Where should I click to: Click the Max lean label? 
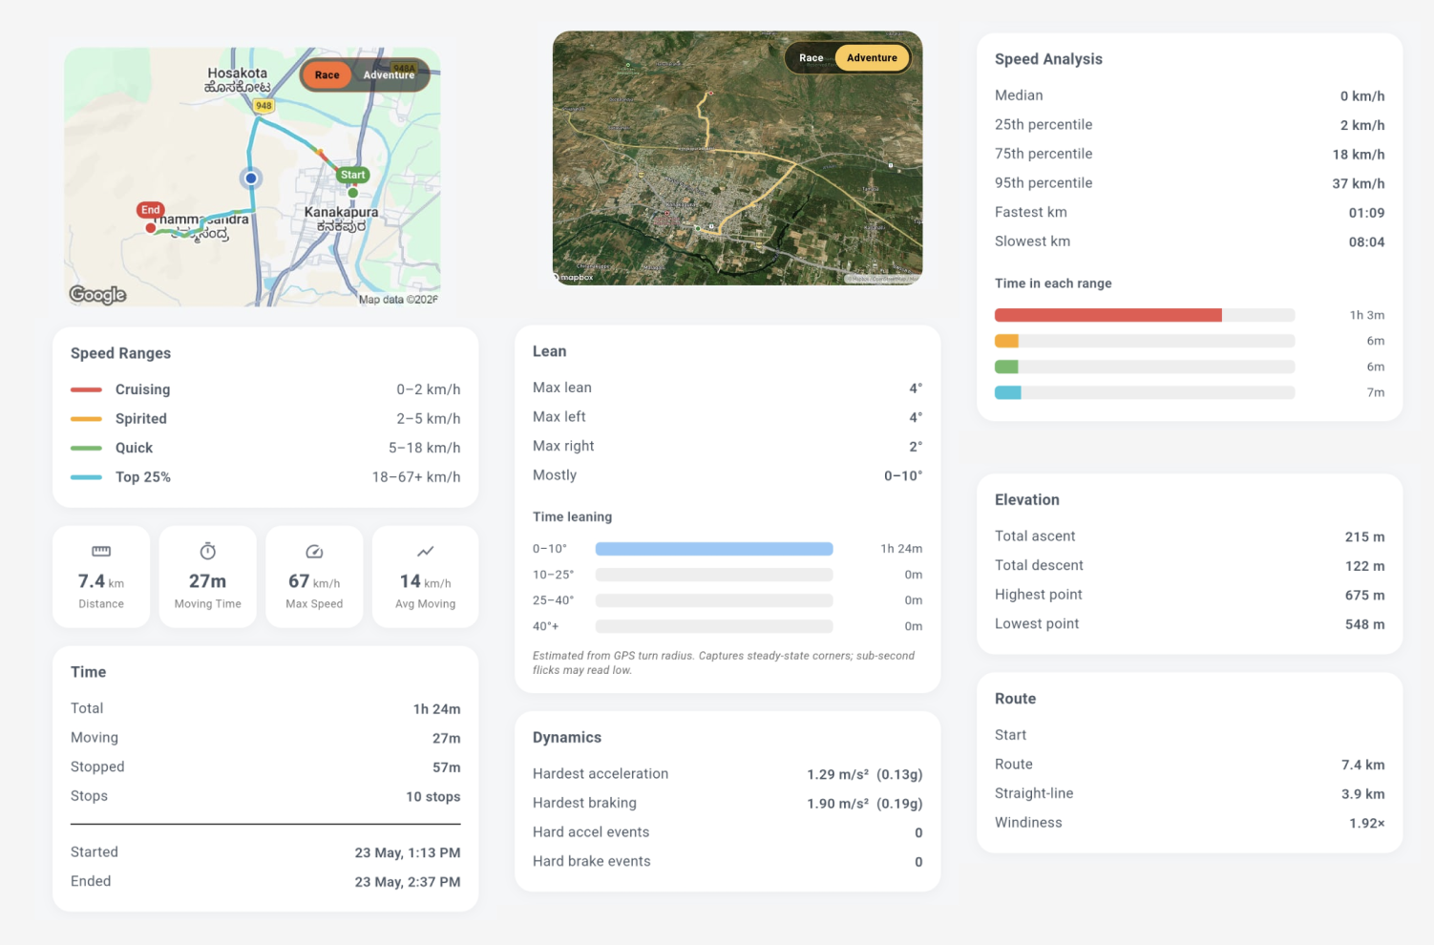point(562,388)
